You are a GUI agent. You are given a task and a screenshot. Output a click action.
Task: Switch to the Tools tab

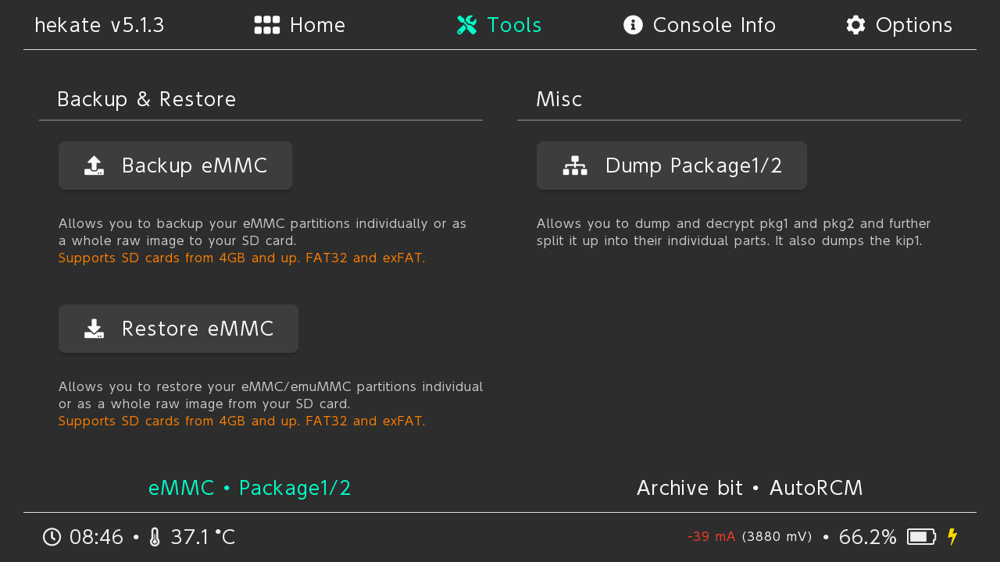(499, 25)
